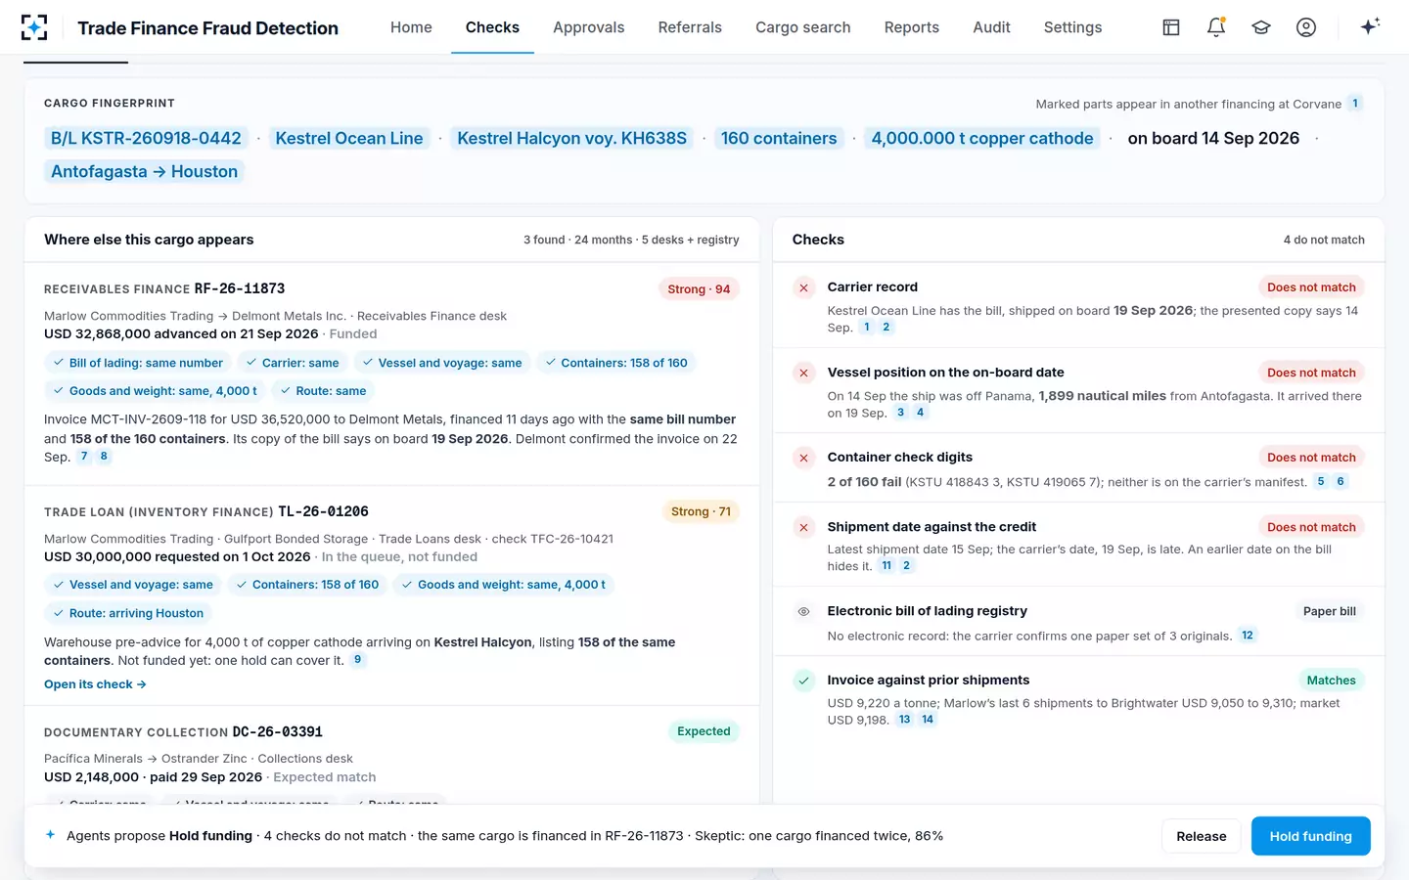This screenshot has height=880, width=1409.
Task: Open source reference 13 under Invoice against prior shipments
Action: click(x=905, y=720)
